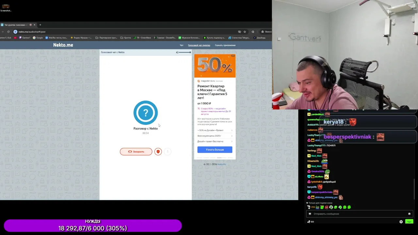Click the Только для подписчиков label

click(320, 203)
